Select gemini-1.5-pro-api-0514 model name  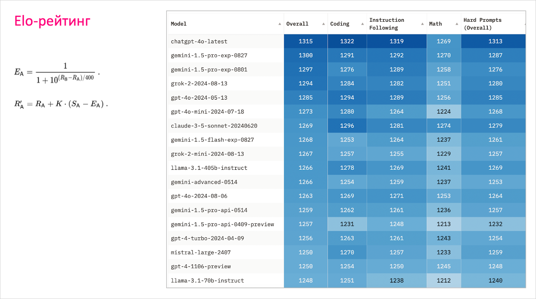coord(209,210)
